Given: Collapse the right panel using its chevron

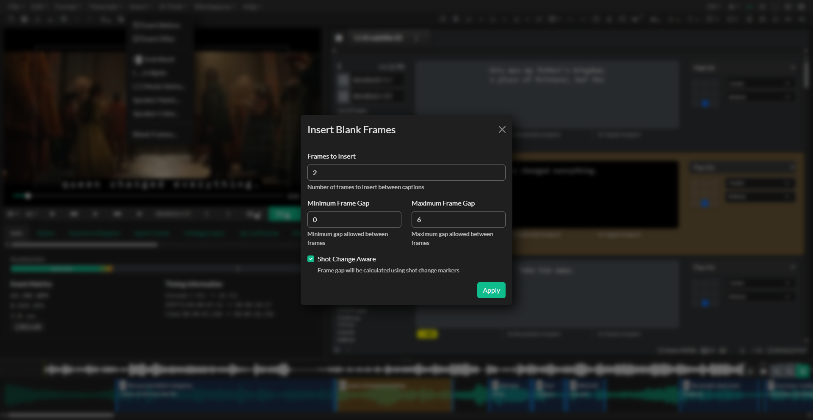Looking at the screenshot, I should pyautogui.click(x=794, y=68).
